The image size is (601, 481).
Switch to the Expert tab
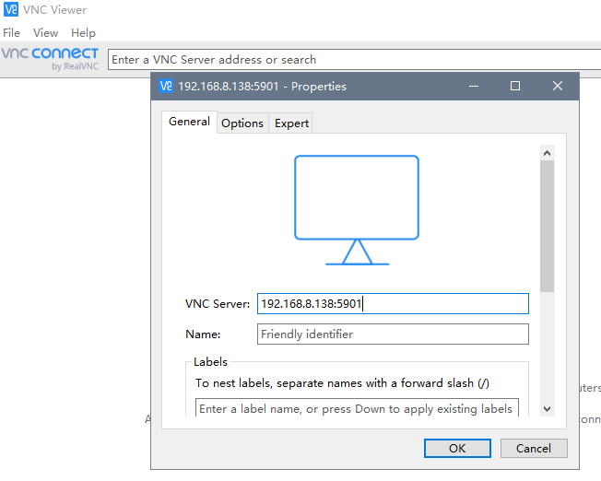click(291, 123)
